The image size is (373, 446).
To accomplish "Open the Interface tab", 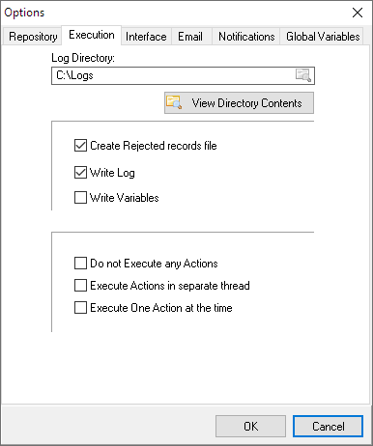I will click(146, 37).
